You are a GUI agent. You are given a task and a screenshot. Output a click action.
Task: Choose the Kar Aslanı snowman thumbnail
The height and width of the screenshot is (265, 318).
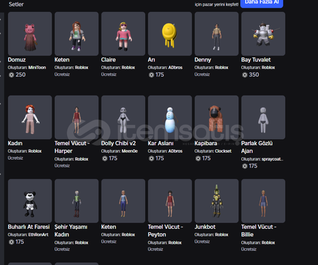(169, 117)
